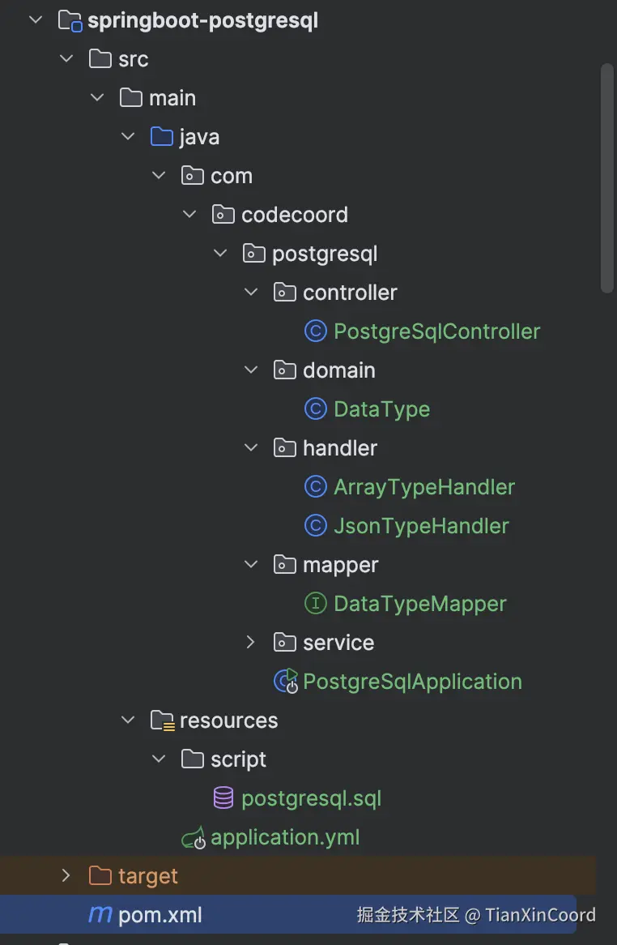The width and height of the screenshot is (617, 945).
Task: Click the ArrayTypeHandler class icon
Action: pos(315,487)
